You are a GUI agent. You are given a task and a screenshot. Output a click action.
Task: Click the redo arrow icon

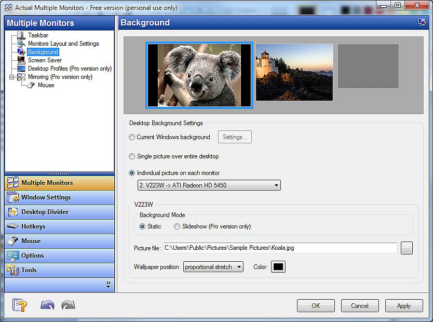tap(68, 305)
